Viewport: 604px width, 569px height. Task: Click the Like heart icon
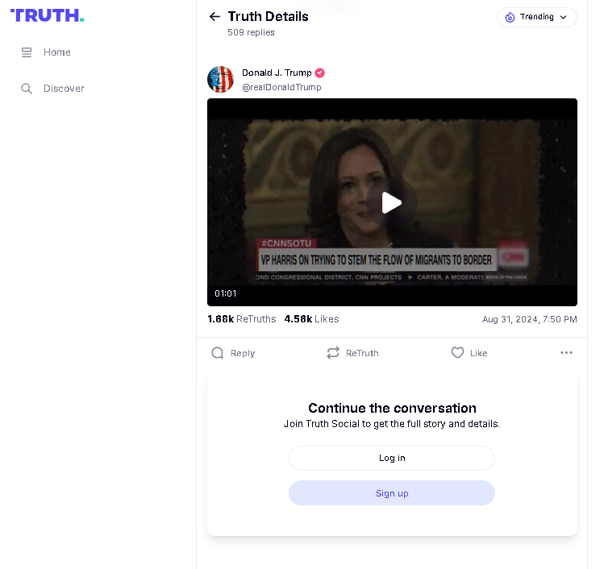pyautogui.click(x=457, y=353)
